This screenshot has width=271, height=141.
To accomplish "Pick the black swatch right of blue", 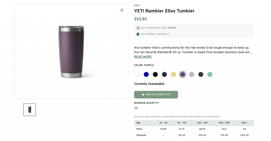I will [x=155, y=74].
